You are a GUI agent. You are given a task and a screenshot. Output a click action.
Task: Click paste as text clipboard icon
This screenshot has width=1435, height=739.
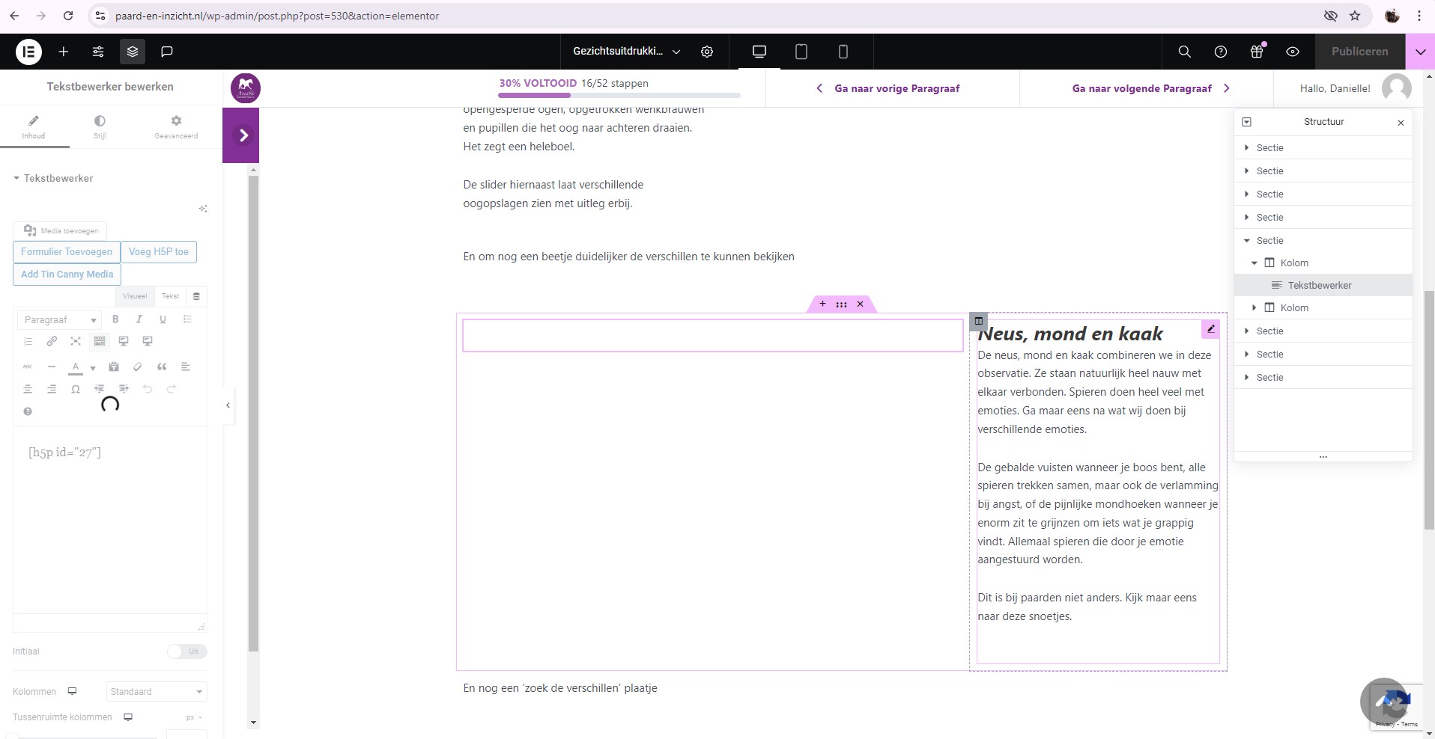point(114,367)
